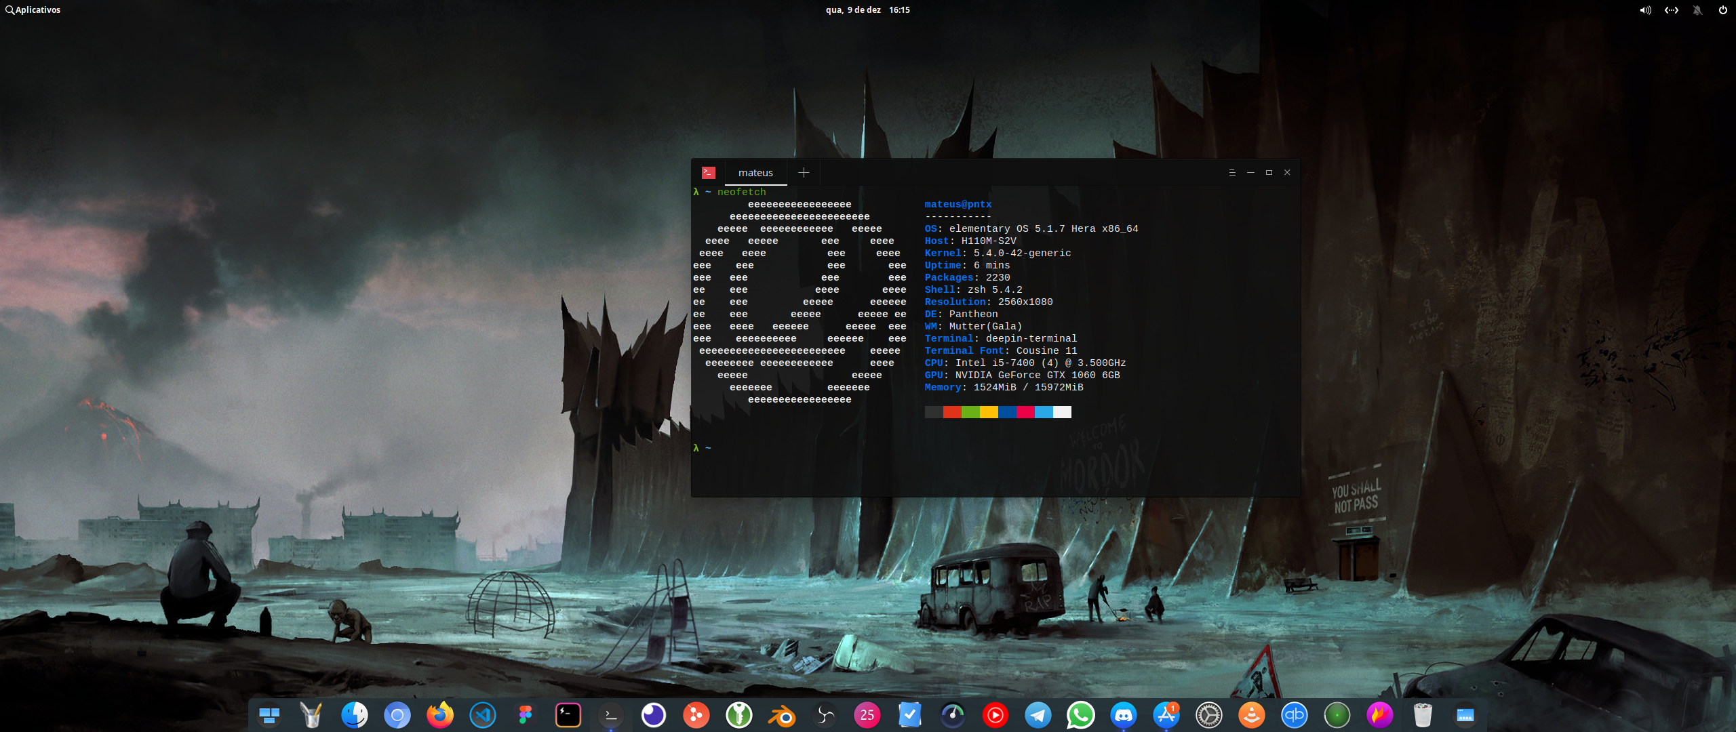The image size is (1736, 732).
Task: Add a new terminal tab with plus
Action: [x=804, y=173]
